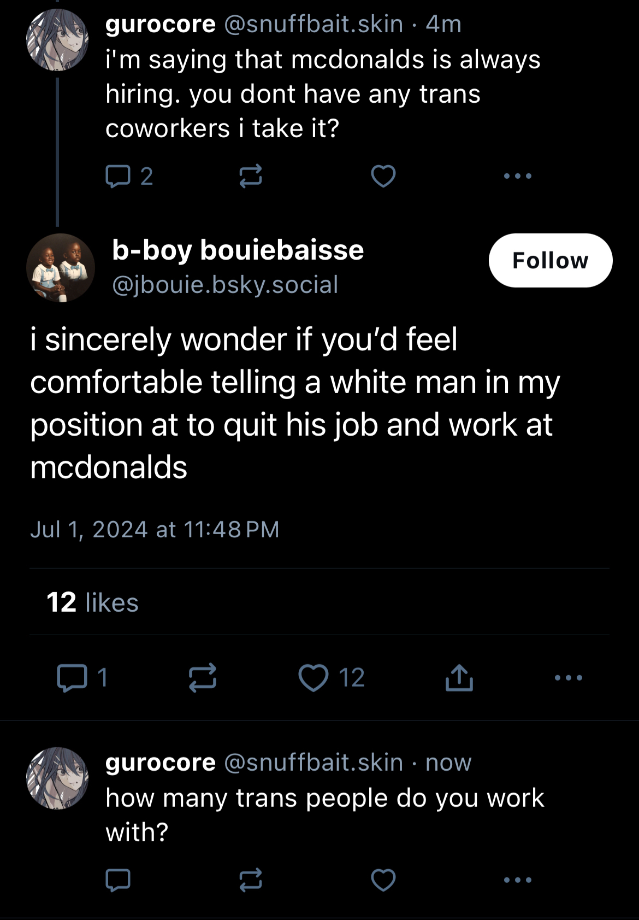Image resolution: width=639 pixels, height=920 pixels.
Task: Open gurocore avatar on the top post
Action: point(57,40)
